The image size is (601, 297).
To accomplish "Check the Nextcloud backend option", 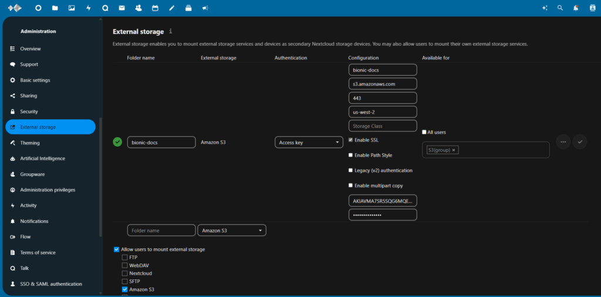I will pos(124,274).
